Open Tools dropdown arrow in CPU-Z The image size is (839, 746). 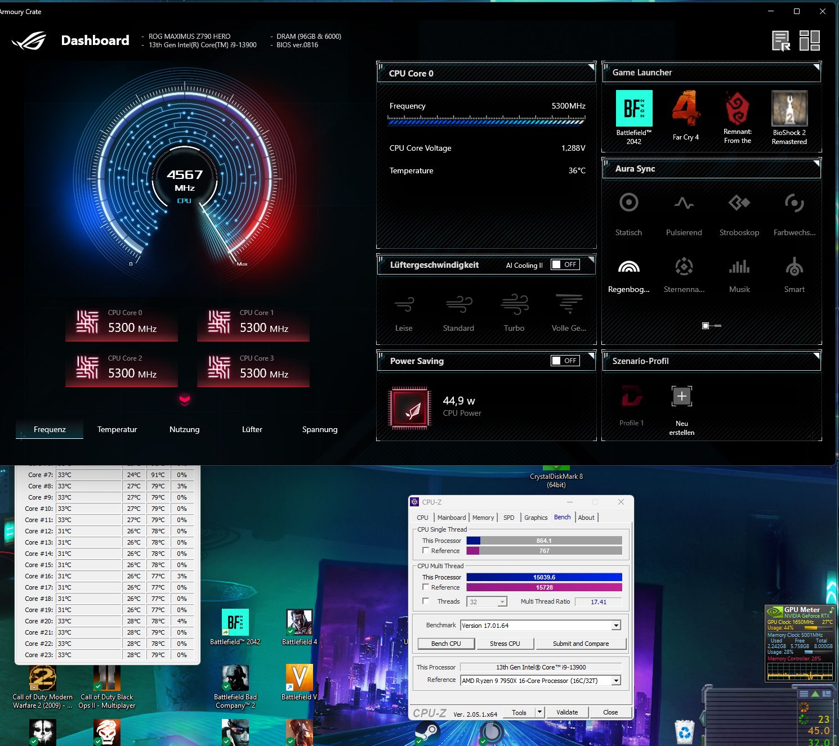click(x=539, y=712)
